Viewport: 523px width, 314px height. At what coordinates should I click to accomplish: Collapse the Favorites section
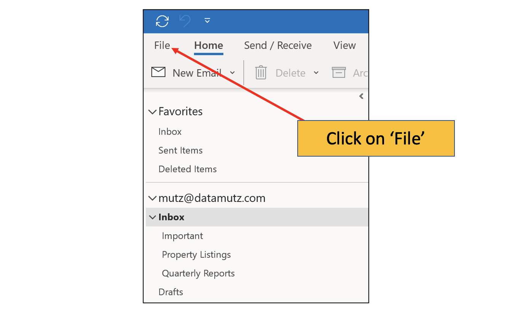tap(152, 111)
